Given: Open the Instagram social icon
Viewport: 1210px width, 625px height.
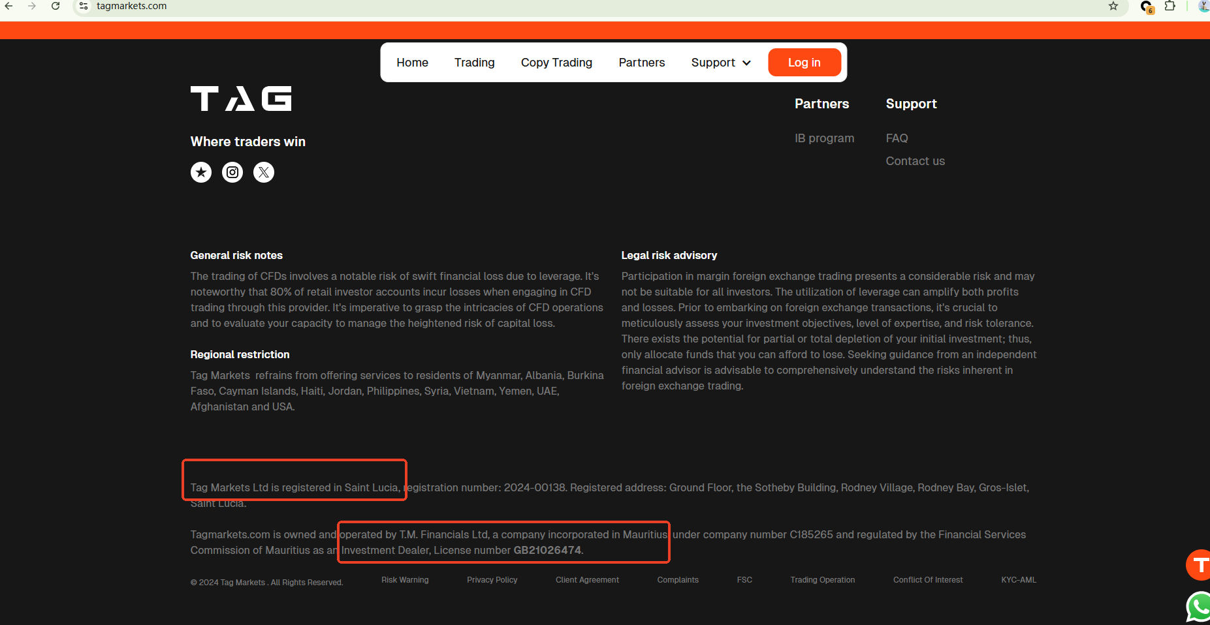Looking at the screenshot, I should [x=232, y=172].
